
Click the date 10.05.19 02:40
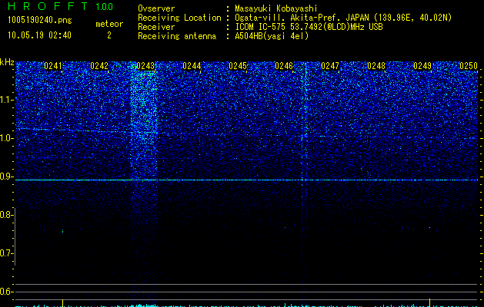(39, 35)
